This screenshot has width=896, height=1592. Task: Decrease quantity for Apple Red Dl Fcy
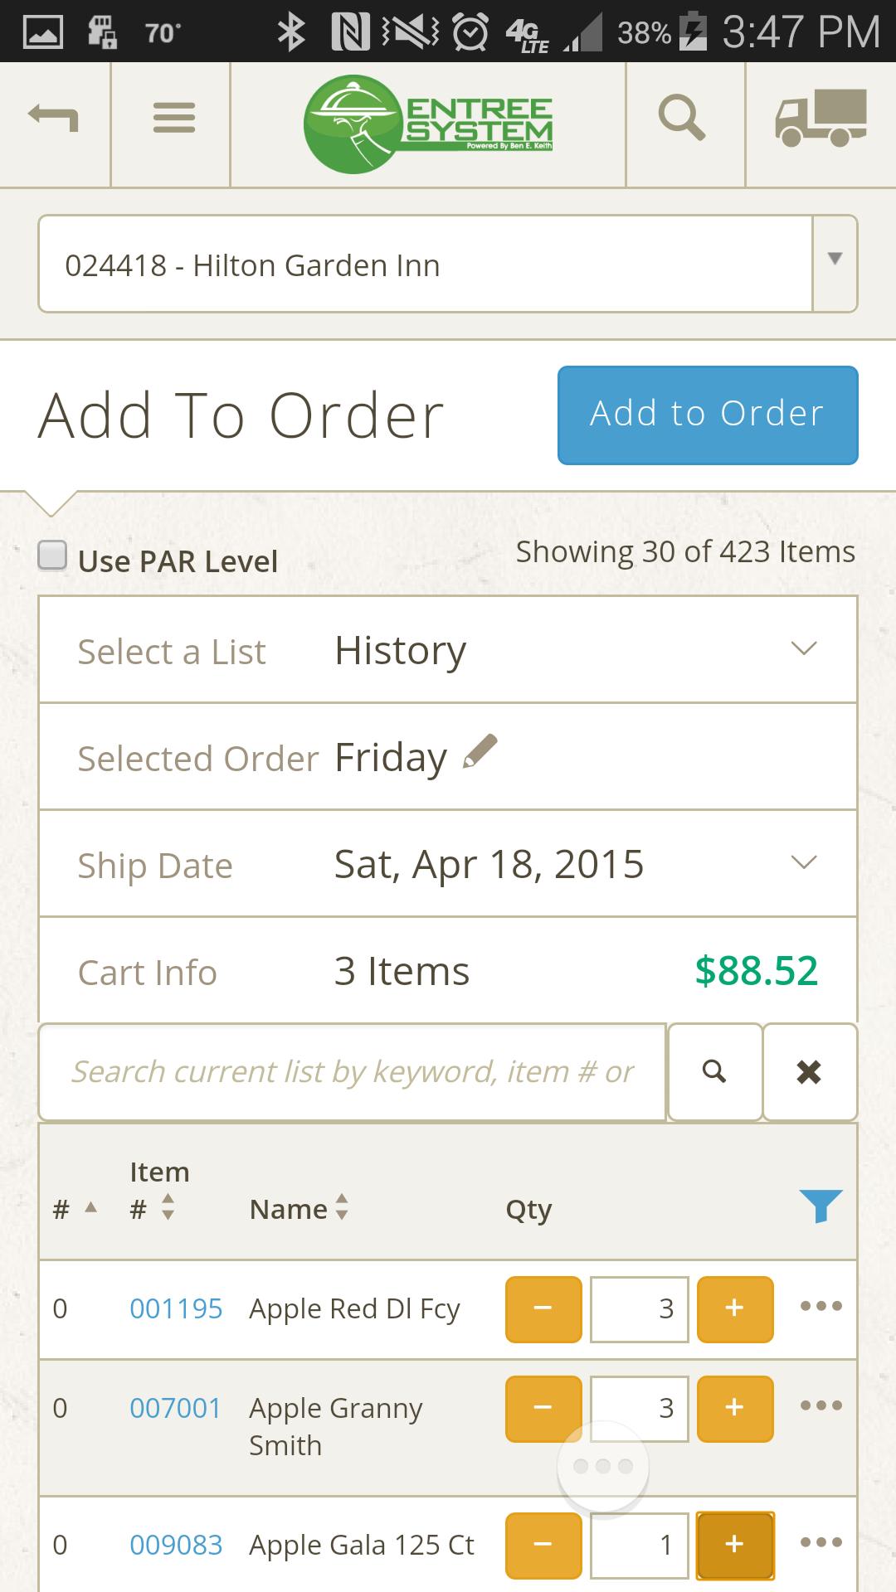click(x=543, y=1308)
